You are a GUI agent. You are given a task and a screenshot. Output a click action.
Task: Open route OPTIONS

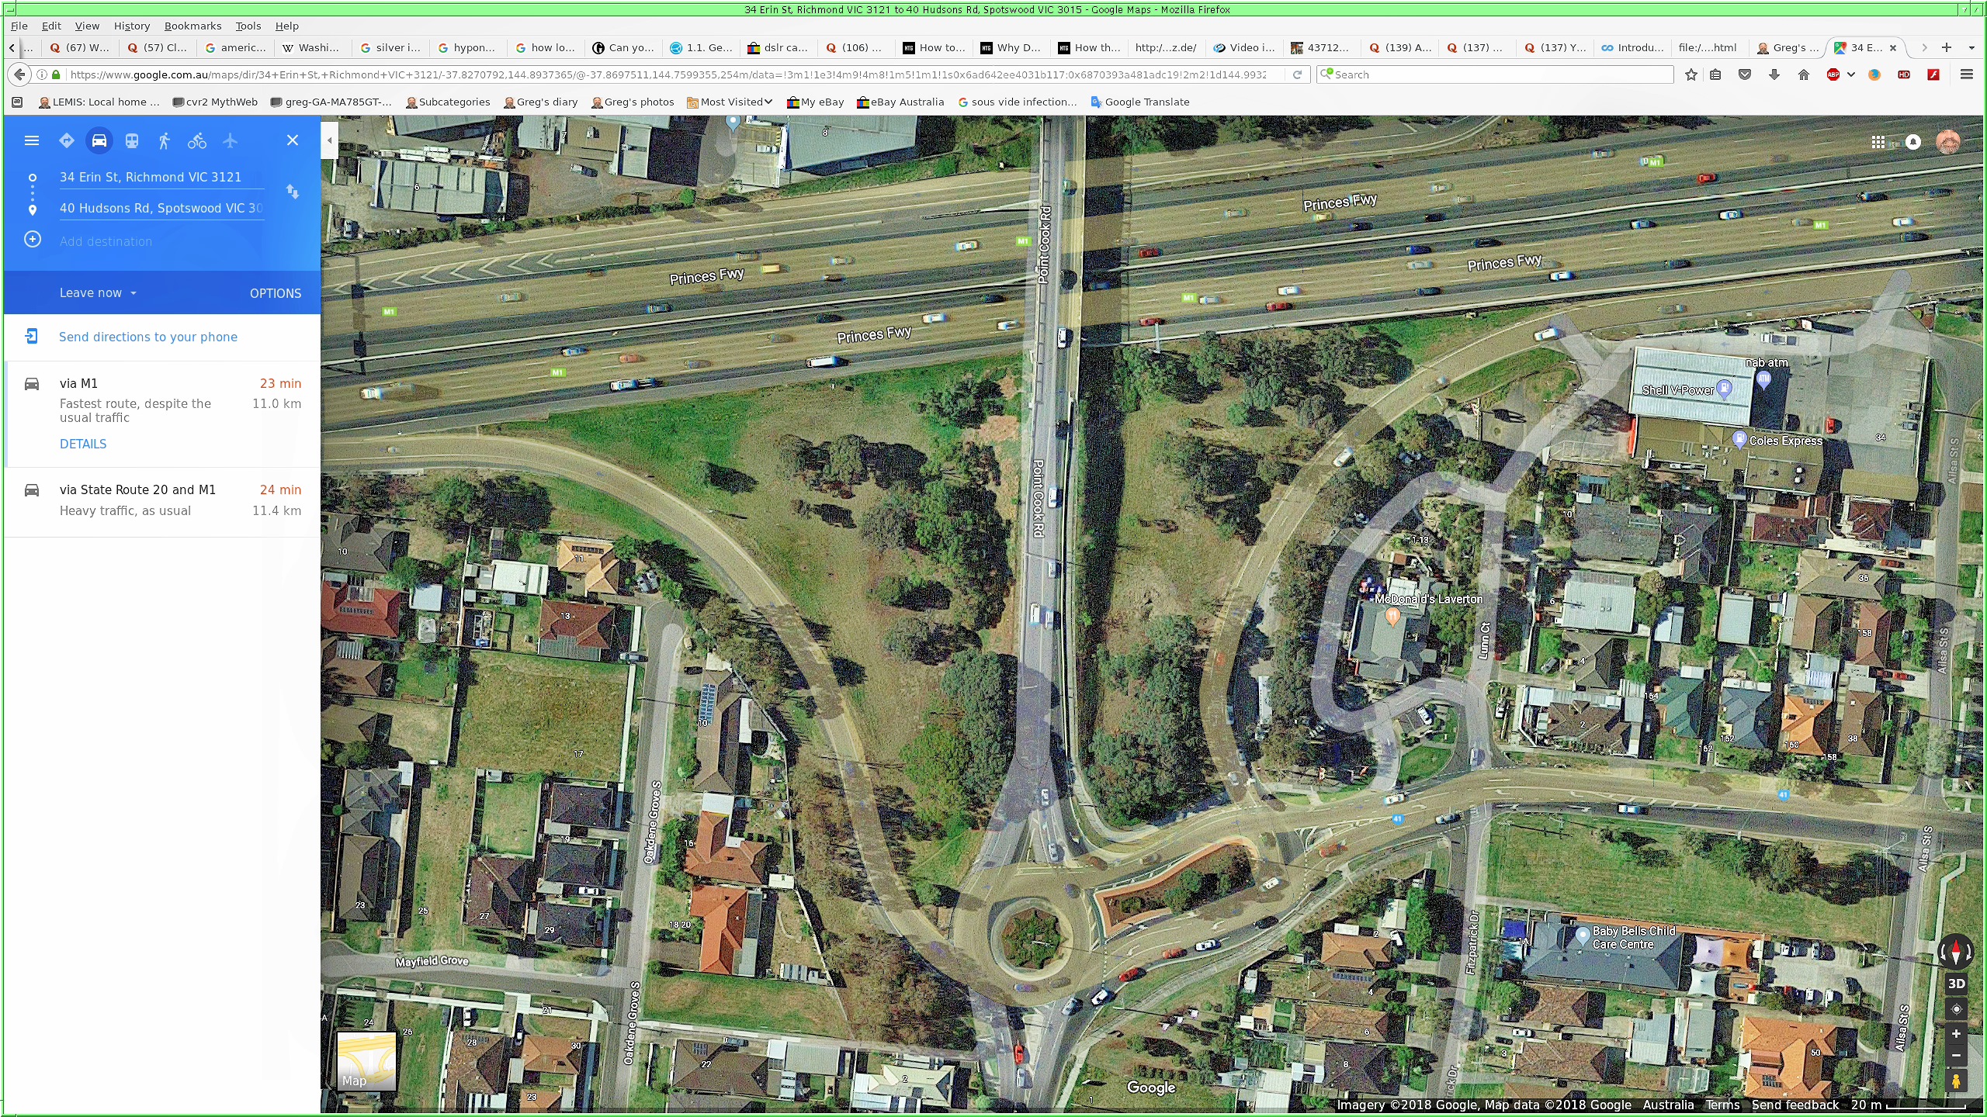point(276,293)
